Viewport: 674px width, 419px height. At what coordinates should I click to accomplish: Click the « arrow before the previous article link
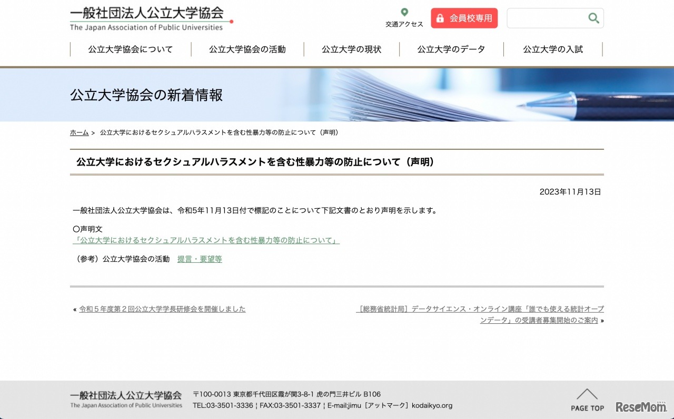coord(74,310)
